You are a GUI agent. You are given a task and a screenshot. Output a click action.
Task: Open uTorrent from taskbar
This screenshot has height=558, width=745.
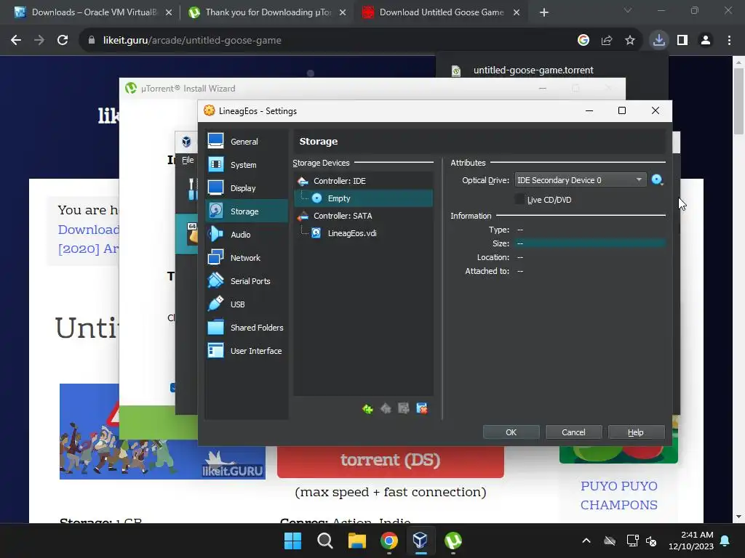(453, 541)
